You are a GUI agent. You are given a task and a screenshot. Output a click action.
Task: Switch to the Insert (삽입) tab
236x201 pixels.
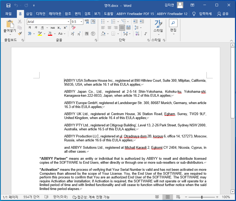pos(29,14)
